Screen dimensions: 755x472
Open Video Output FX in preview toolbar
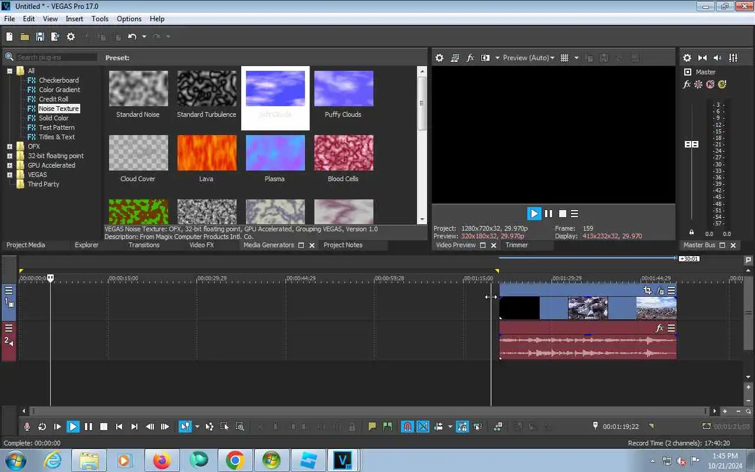[x=470, y=58]
